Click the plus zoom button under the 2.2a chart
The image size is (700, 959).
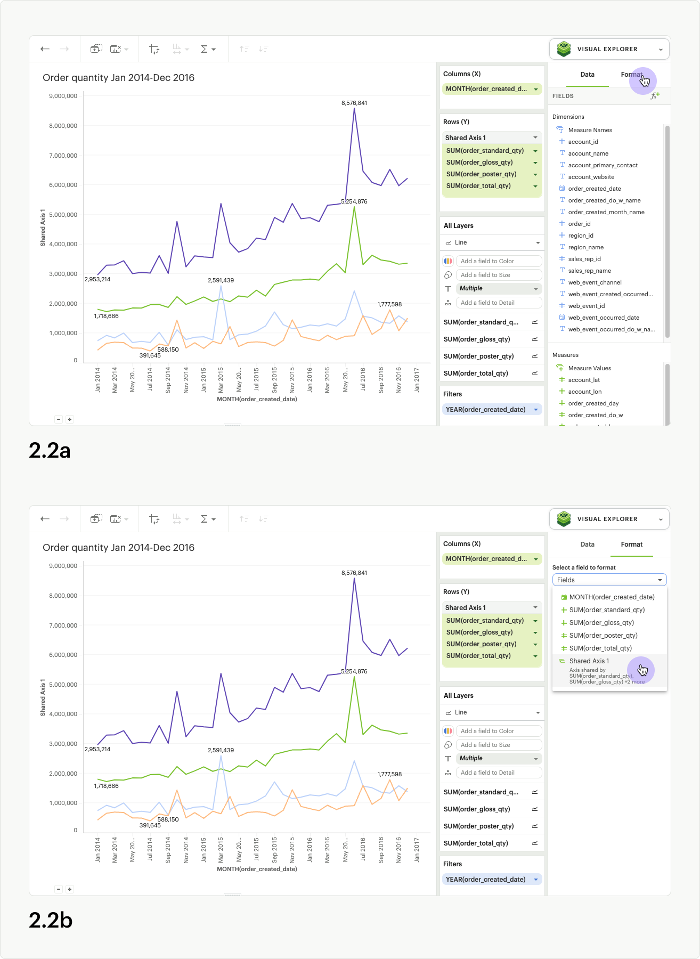[x=70, y=419]
